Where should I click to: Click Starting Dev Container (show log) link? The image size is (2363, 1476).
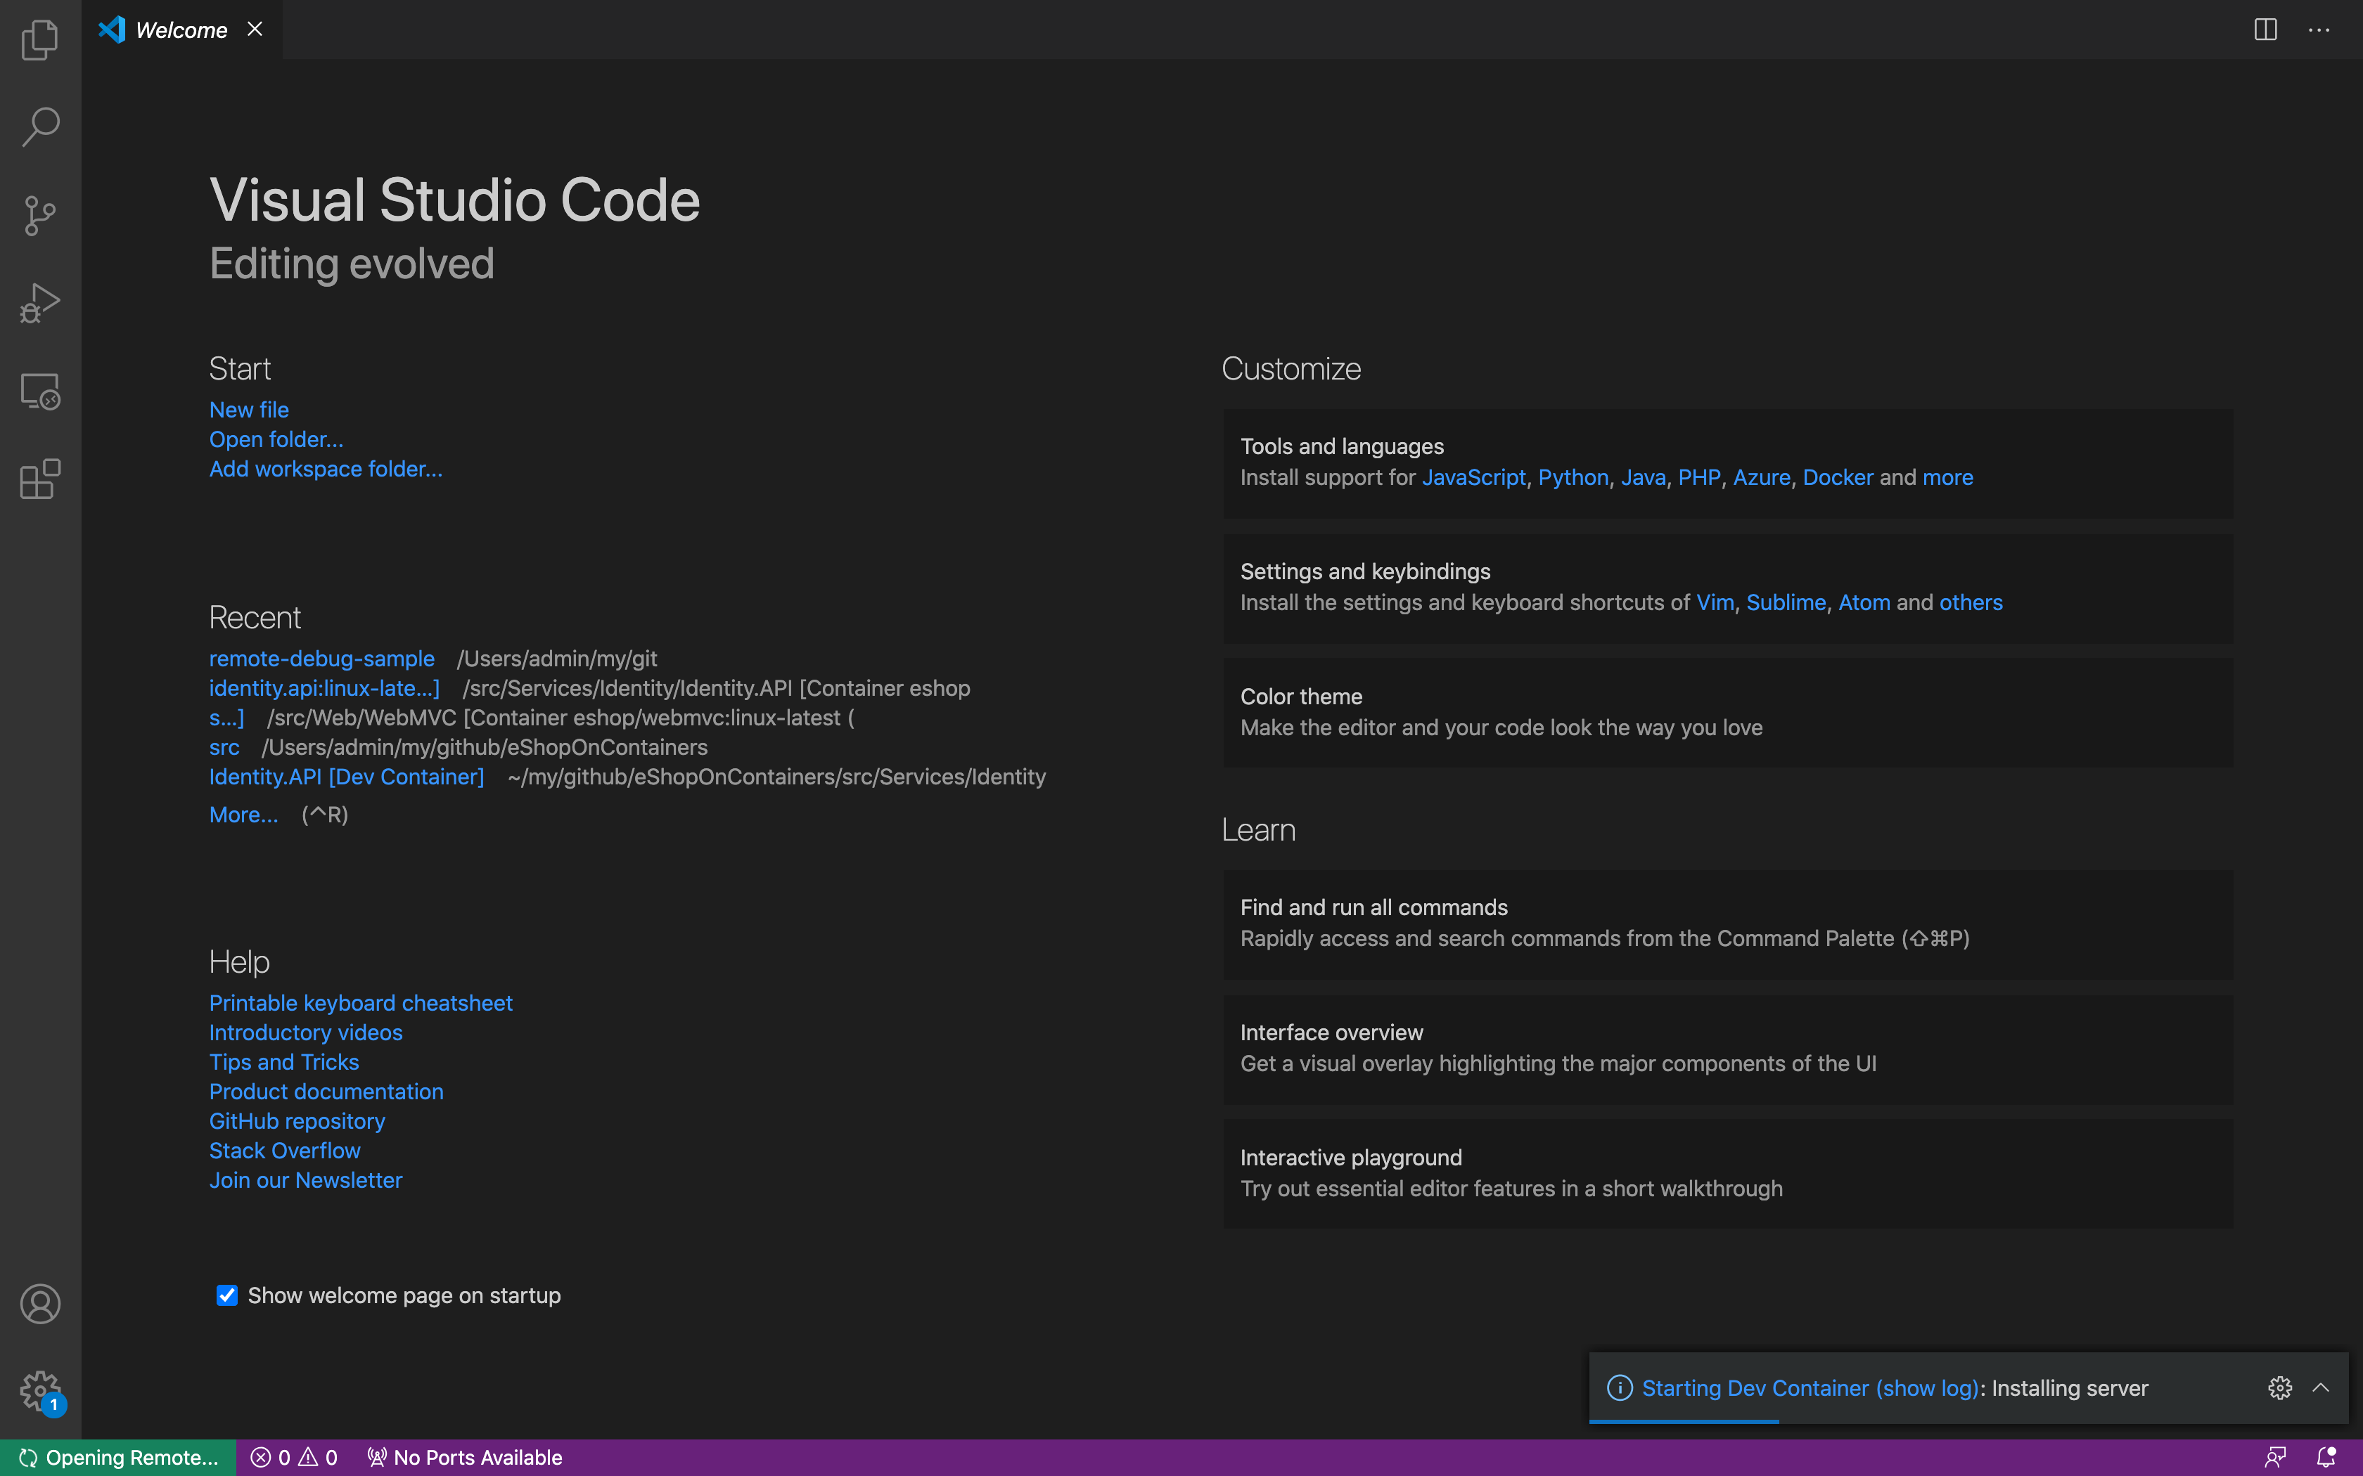coord(1810,1387)
